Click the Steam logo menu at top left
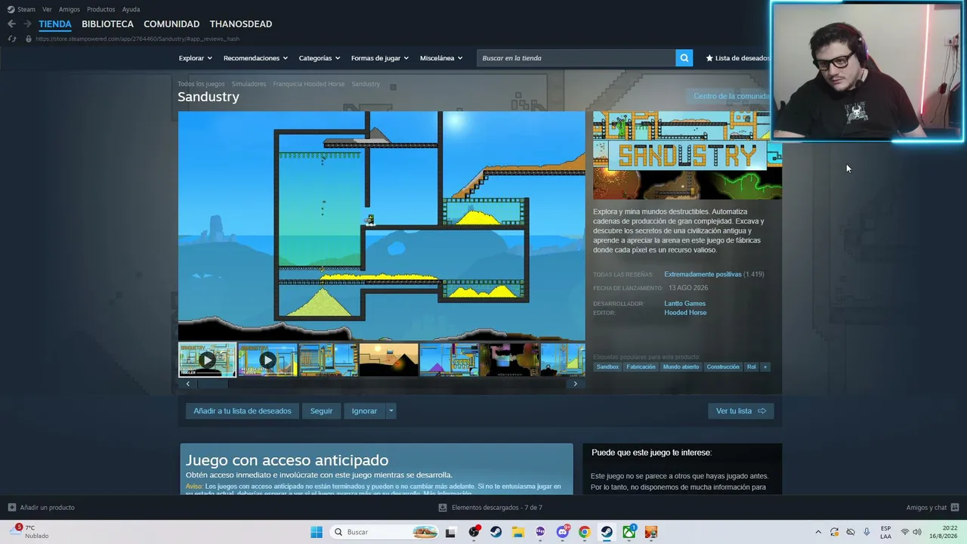967x544 pixels. 21,9
